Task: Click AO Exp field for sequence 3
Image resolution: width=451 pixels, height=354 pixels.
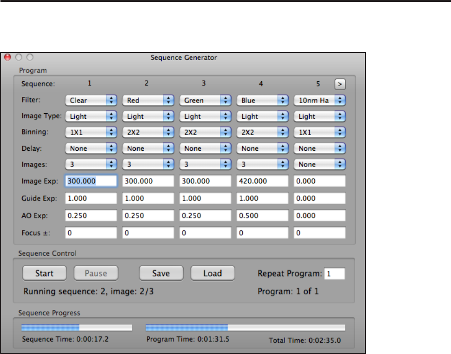Action: (x=206, y=216)
